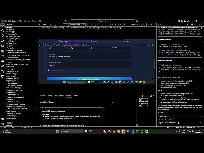This screenshot has height=153, width=204.
Task: Open the Agent mode dropdown in chat
Action: point(162,123)
